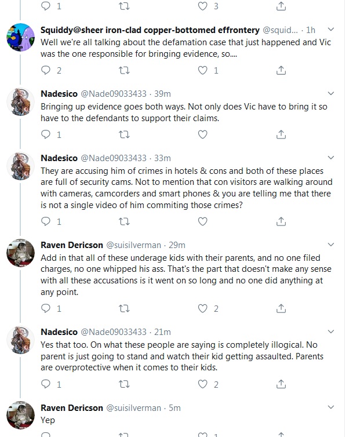Open @Nade09033433 handle on 39m tweet
Image resolution: width=346 pixels, height=437 pixels.
[114, 94]
